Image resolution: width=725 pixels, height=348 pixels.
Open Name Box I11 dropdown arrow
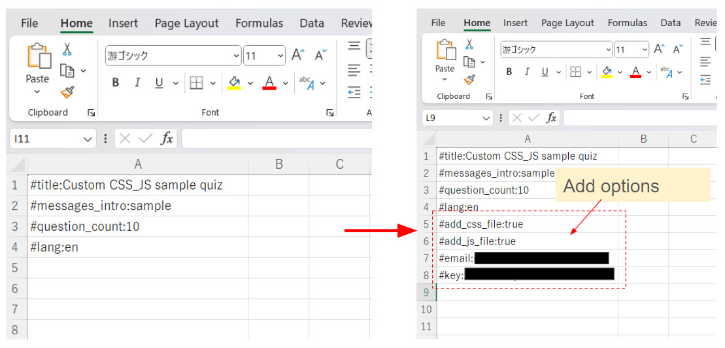(x=88, y=139)
